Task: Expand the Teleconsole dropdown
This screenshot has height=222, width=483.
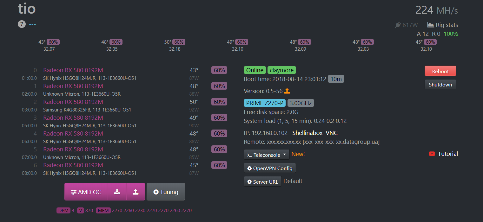Action: (267, 155)
